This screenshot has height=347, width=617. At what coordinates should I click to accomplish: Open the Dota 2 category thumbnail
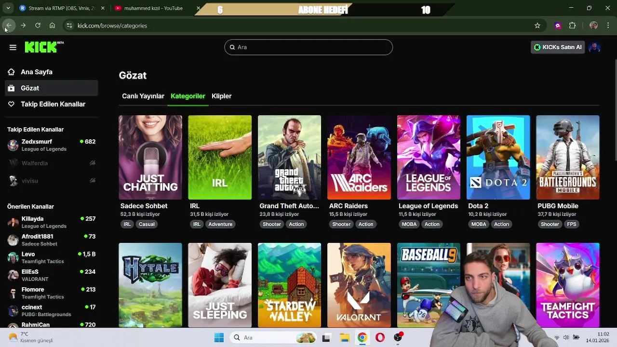498,157
